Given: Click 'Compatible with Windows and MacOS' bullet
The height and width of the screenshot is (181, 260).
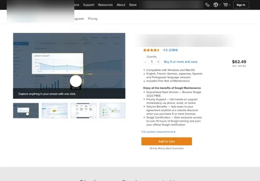Looking at the screenshot, I should [x=170, y=70].
